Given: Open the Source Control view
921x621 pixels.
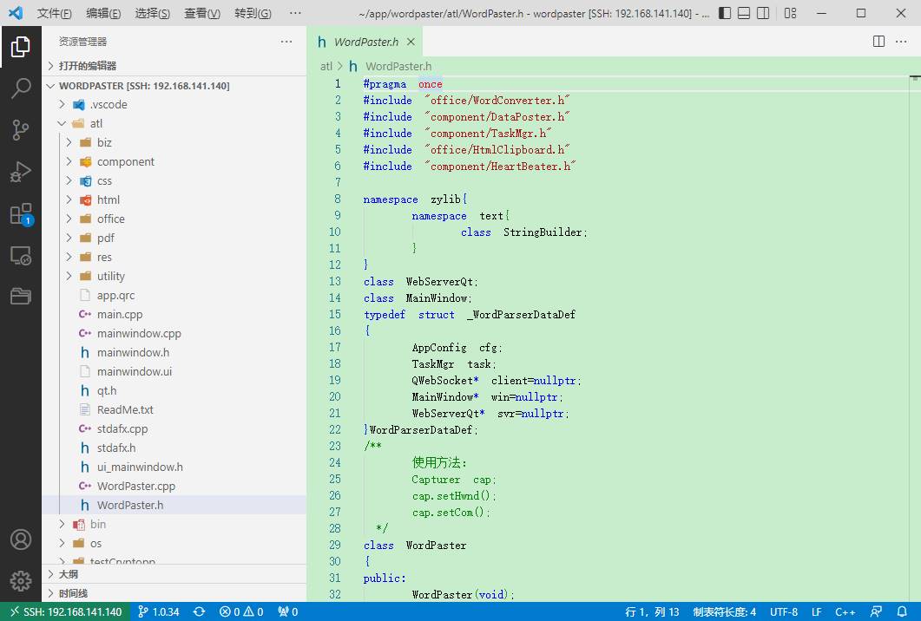Looking at the screenshot, I should click(x=21, y=130).
